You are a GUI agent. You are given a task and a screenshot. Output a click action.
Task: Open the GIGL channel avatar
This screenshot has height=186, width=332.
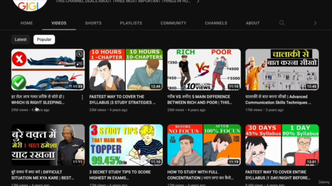30,5
